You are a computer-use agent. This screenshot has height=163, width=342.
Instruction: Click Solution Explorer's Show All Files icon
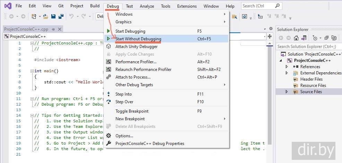[x=334, y=38]
